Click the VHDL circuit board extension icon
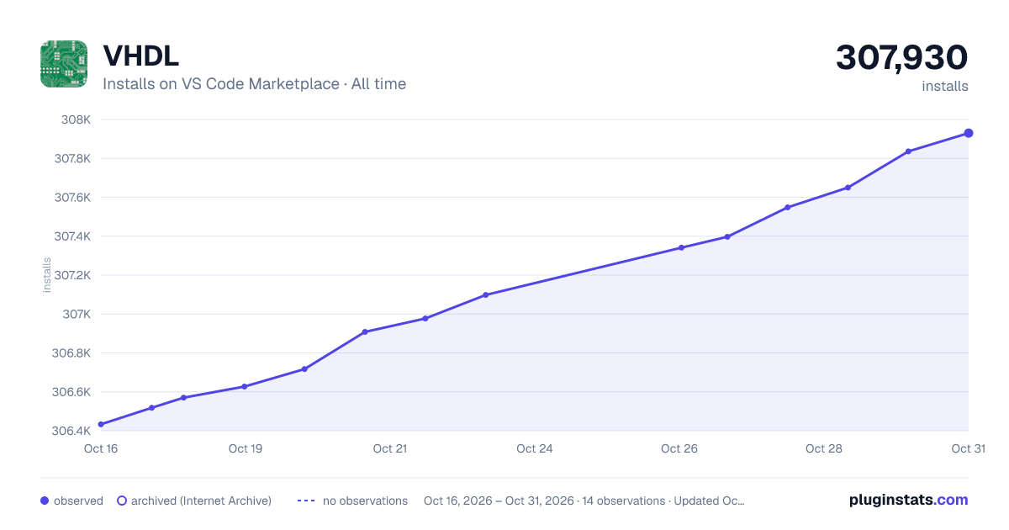The image size is (1009, 530). (x=64, y=64)
